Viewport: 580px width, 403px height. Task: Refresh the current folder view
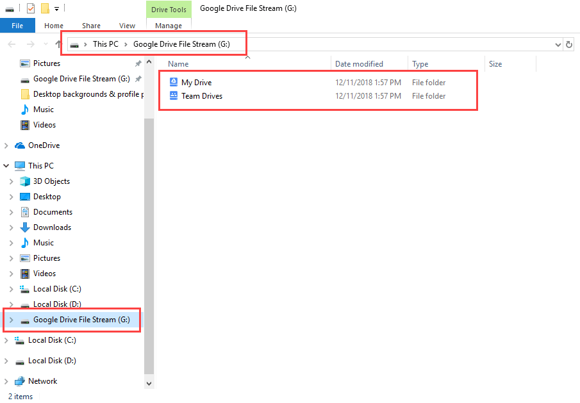tap(569, 44)
